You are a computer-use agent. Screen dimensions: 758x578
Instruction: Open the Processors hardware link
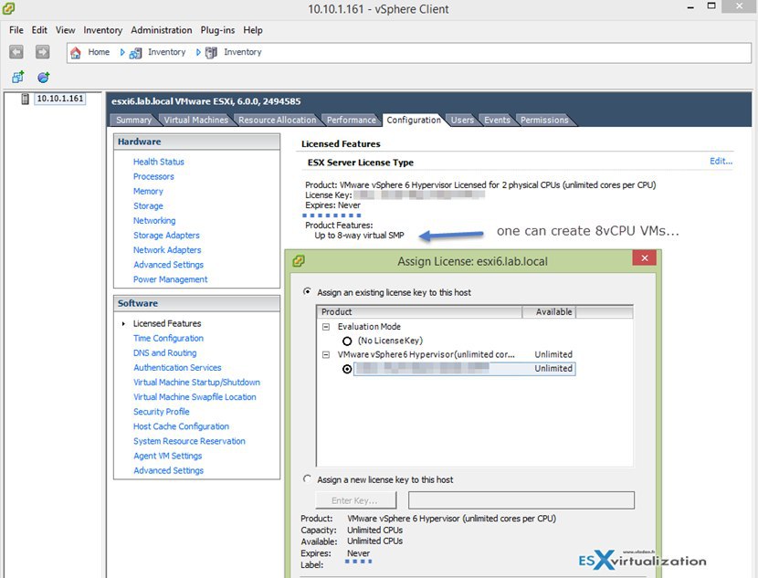point(153,176)
